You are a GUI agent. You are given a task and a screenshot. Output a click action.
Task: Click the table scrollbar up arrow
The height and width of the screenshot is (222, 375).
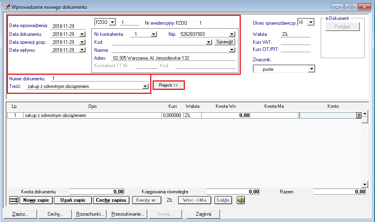click(x=365, y=114)
